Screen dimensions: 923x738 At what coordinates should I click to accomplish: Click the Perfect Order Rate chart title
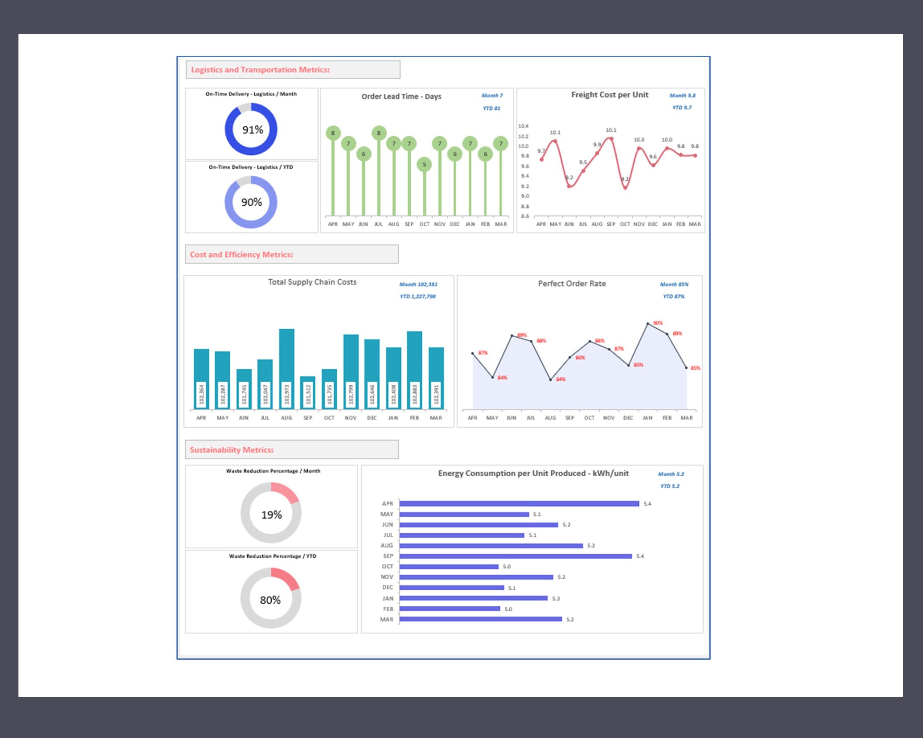point(572,284)
